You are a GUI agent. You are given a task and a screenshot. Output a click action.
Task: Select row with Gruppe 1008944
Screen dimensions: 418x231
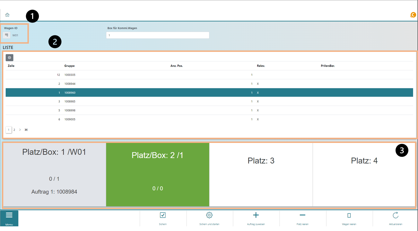pyautogui.click(x=70, y=84)
